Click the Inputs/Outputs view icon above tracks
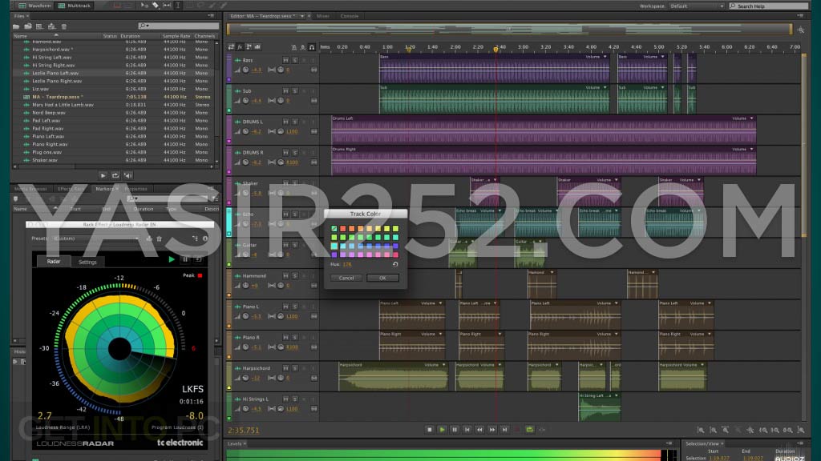The height and width of the screenshot is (461, 821). click(x=231, y=47)
